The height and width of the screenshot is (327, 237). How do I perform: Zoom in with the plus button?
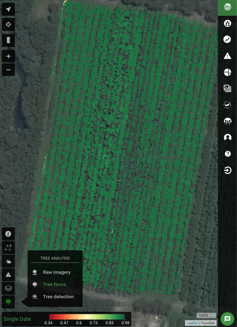[x=8, y=56]
